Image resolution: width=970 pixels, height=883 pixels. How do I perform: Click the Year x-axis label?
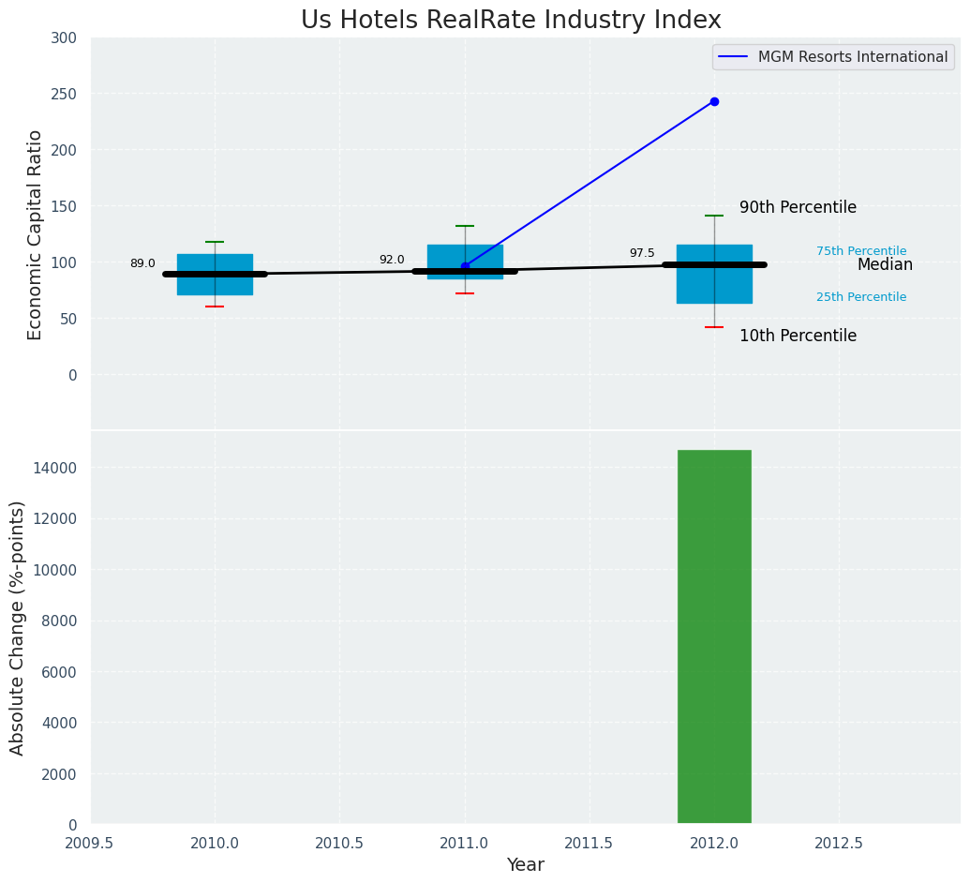(x=525, y=865)
